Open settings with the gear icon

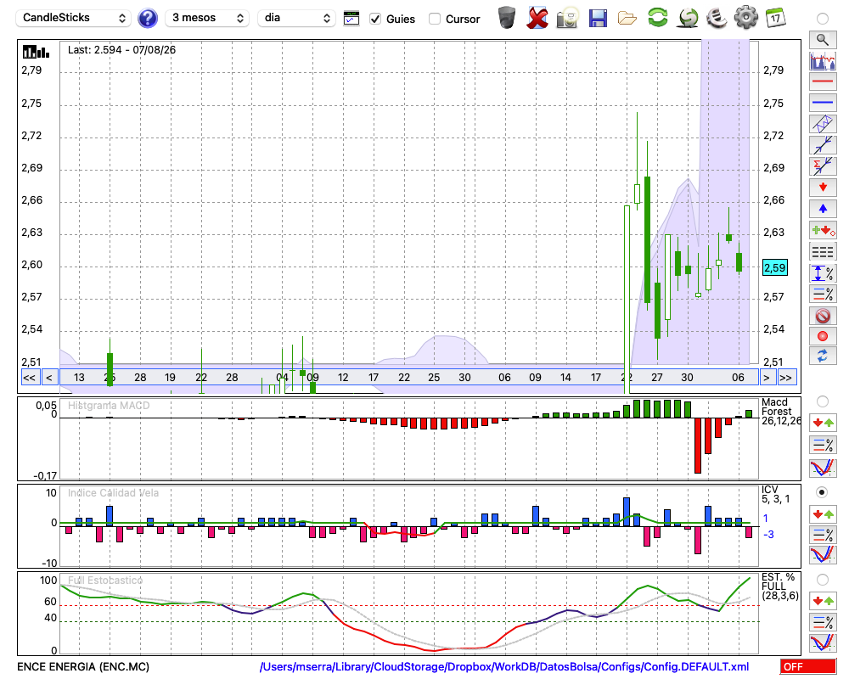pyautogui.click(x=746, y=17)
